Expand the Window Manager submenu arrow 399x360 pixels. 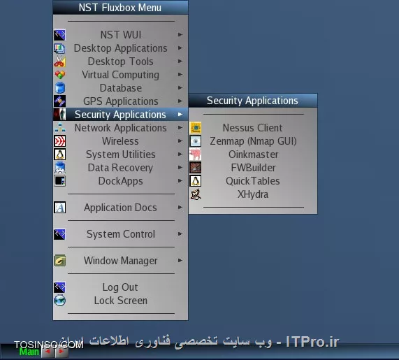(180, 260)
